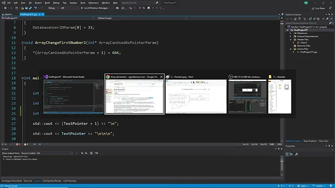Switch to the Error List tab
Image resolution: width=335 pixels, height=188 pixels.
coord(27,181)
